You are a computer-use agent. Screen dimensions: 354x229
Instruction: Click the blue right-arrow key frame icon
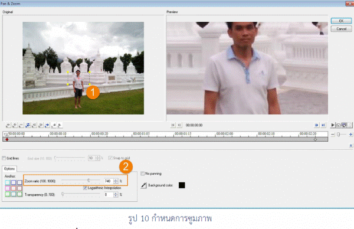[x=47, y=125]
